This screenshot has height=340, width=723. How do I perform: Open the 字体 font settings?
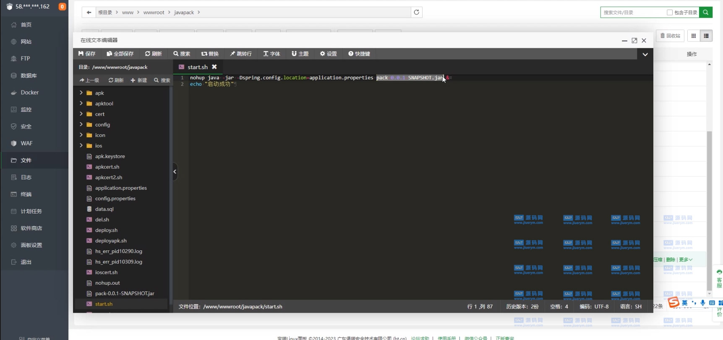[x=271, y=54]
